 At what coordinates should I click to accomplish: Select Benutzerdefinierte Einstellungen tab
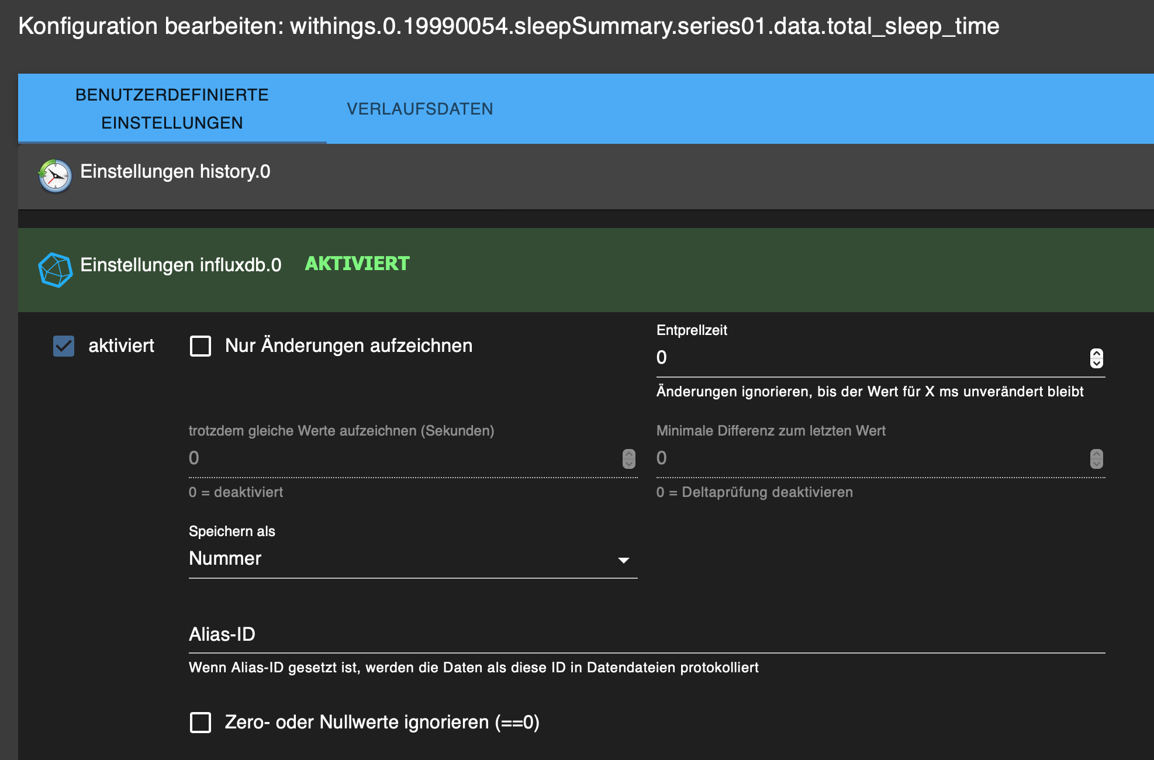coord(172,109)
